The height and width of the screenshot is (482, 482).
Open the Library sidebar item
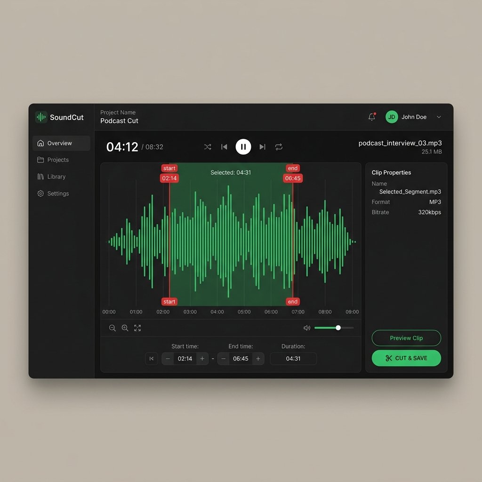coord(61,177)
